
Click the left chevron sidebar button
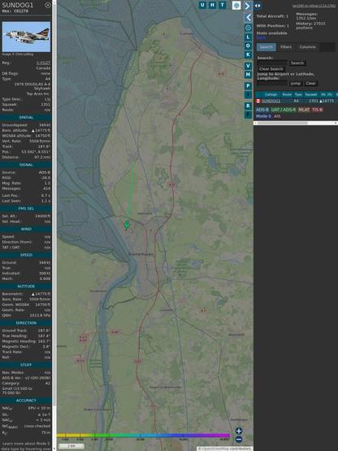[248, 18]
